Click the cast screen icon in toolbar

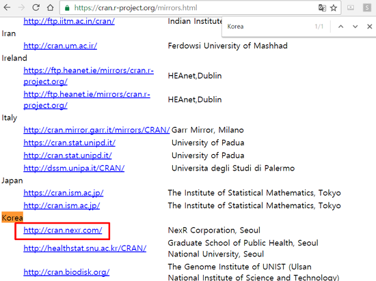click(x=351, y=8)
